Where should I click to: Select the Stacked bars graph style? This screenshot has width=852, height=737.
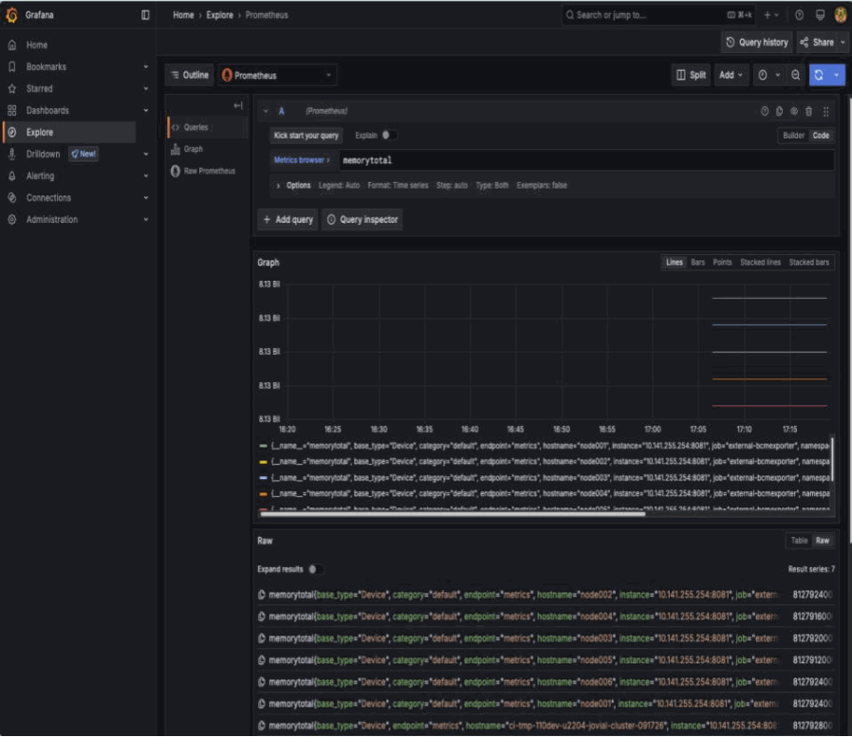(x=808, y=263)
